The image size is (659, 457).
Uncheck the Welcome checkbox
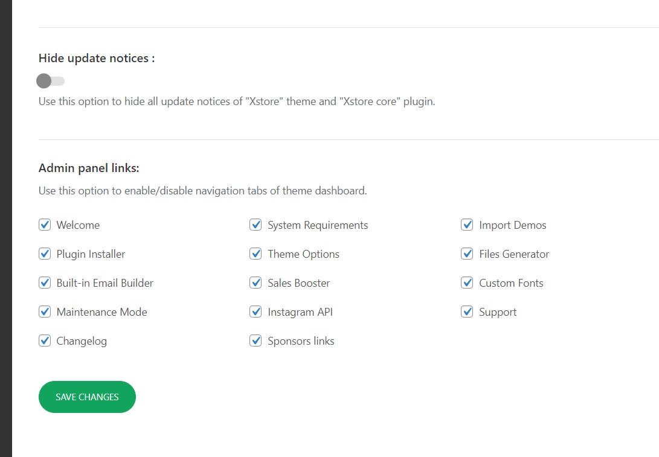coord(45,225)
